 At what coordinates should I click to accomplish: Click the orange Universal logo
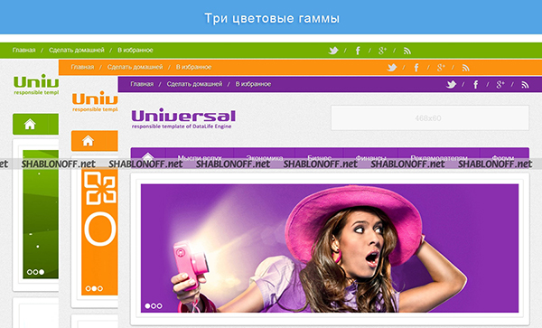(x=95, y=101)
